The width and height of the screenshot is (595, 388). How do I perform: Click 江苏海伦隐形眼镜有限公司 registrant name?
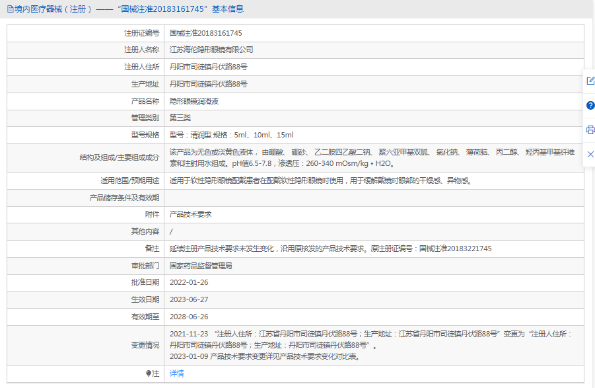(211, 50)
